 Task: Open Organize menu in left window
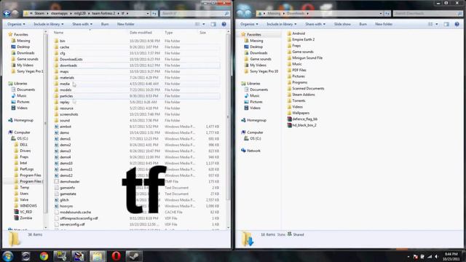point(16,24)
